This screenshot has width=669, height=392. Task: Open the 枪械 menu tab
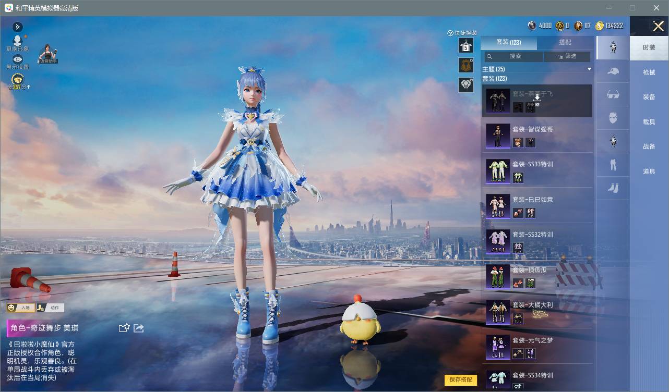[649, 72]
